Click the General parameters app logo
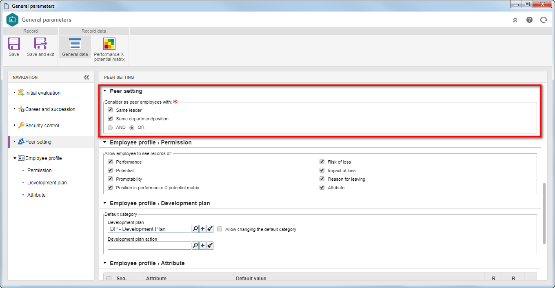The width and height of the screenshot is (555, 288). tap(13, 20)
